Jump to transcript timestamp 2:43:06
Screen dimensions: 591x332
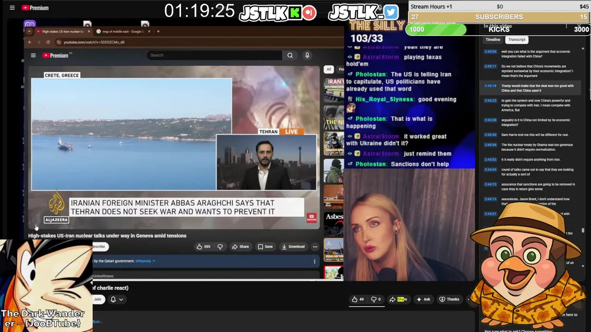[x=490, y=52]
